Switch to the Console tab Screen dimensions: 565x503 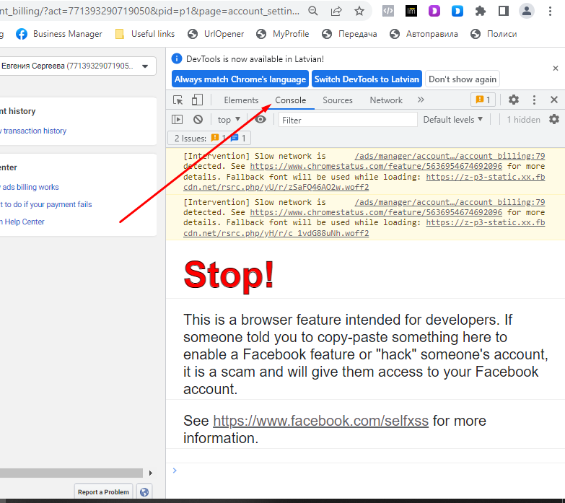click(x=290, y=100)
